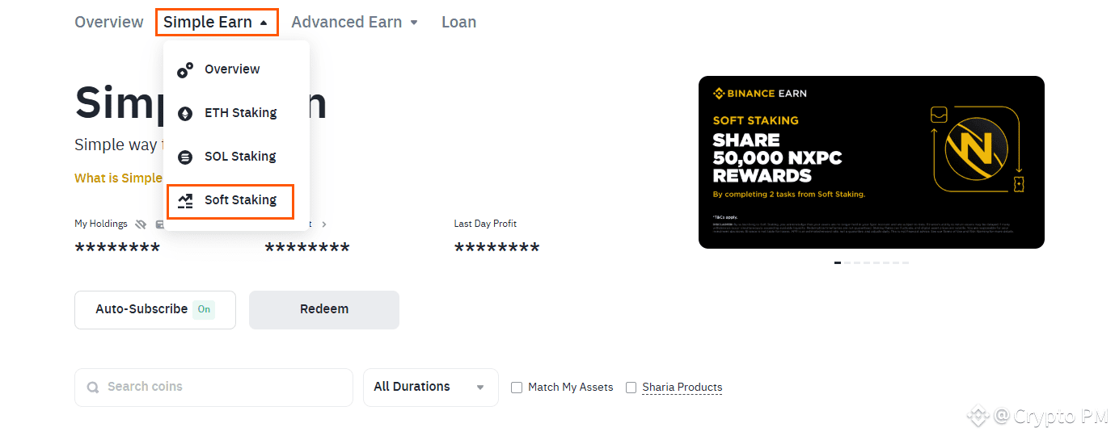Click the Redeem button
This screenshot has height=436, width=1115.
coord(324,310)
